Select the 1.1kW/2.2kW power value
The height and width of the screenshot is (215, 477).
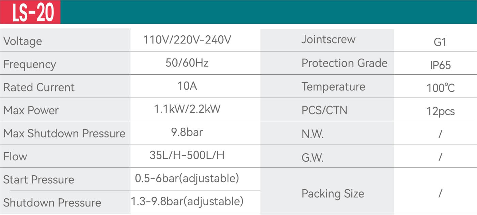pyautogui.click(x=187, y=109)
